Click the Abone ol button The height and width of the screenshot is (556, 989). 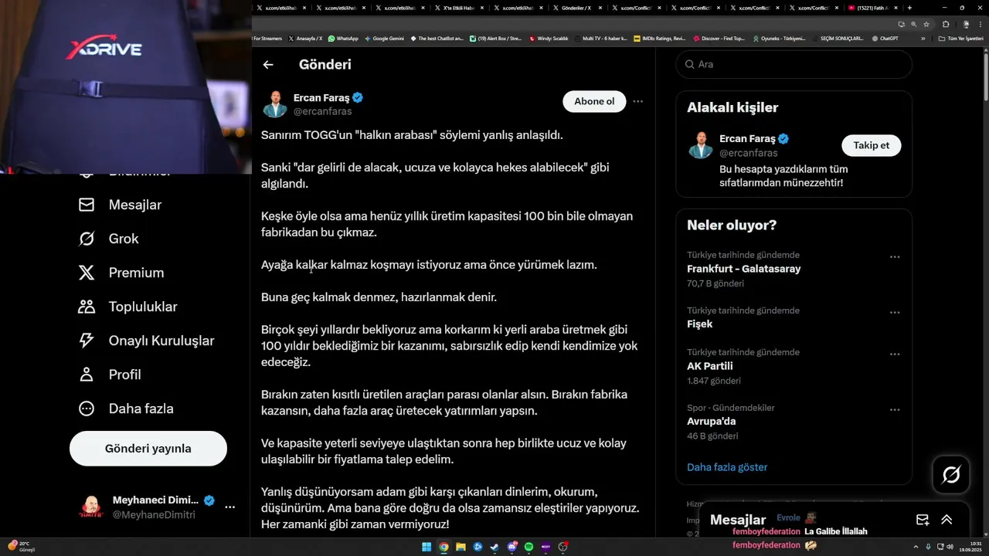click(x=594, y=101)
